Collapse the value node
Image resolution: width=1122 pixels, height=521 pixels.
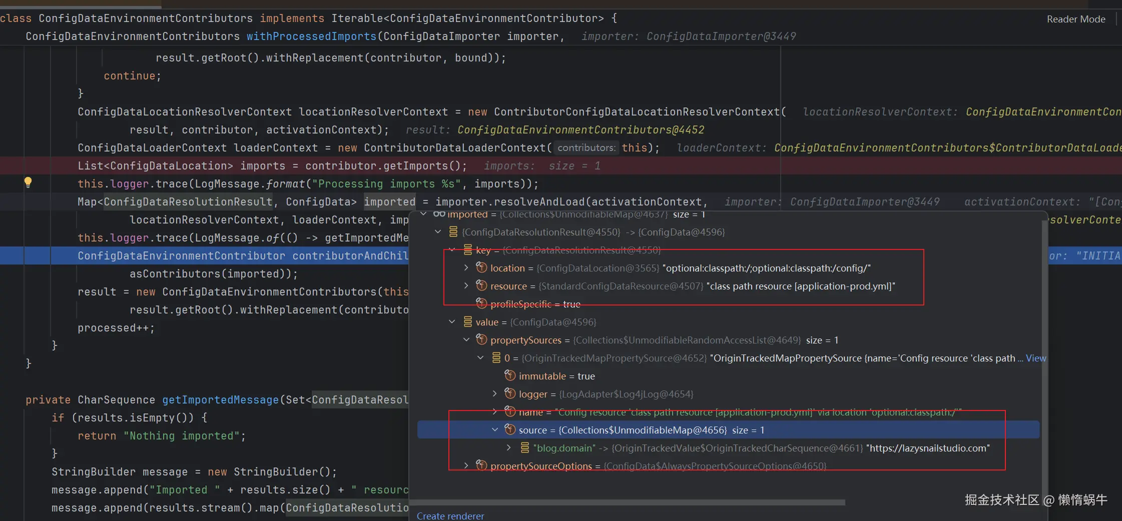point(452,322)
